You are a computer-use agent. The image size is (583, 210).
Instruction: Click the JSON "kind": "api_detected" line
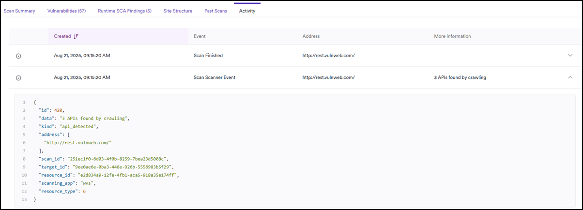click(69, 126)
